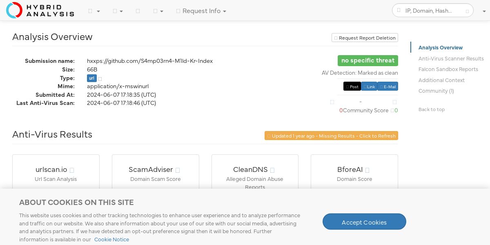Click the downvote icon left of Community Score
This screenshot has width=490, height=245.
coord(332,102)
